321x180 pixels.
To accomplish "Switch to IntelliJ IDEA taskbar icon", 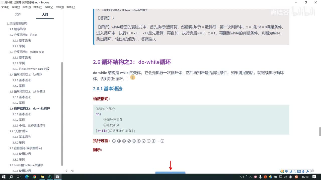I will tap(50, 177).
